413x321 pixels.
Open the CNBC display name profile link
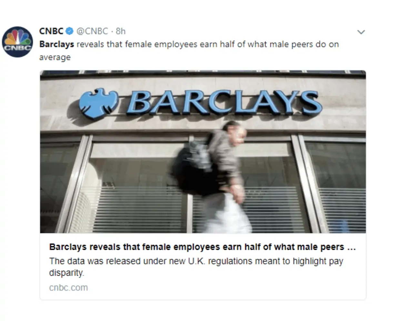[x=51, y=31]
